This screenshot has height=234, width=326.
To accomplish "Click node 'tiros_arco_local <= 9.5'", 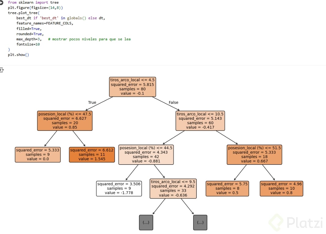I will click(x=173, y=188).
